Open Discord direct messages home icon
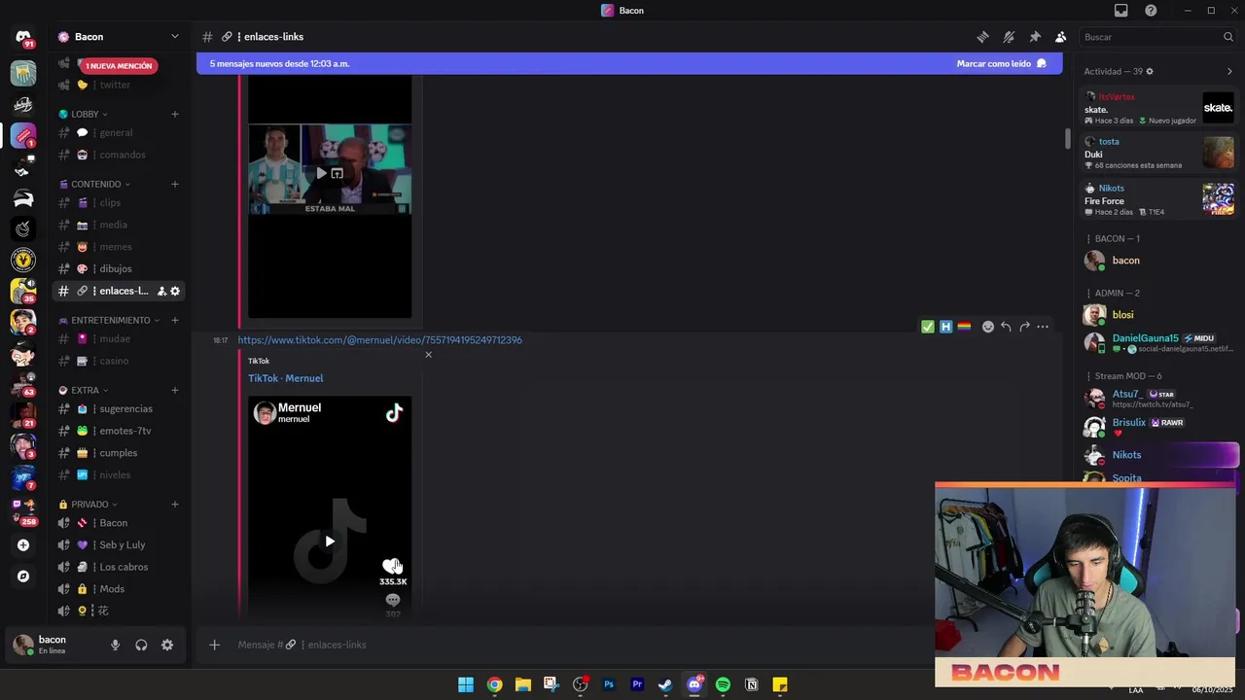Viewport: 1245px width, 700px height. [23, 37]
